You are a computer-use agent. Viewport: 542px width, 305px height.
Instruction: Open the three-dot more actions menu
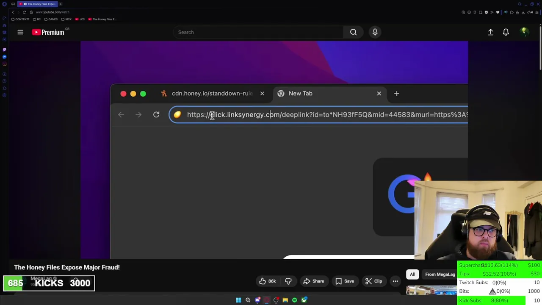[x=395, y=281]
